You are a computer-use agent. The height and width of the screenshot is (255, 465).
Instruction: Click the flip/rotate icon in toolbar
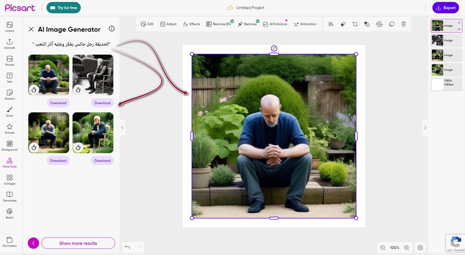click(x=379, y=24)
